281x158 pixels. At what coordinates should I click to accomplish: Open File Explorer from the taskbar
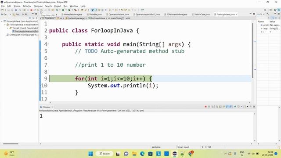pos(134,154)
